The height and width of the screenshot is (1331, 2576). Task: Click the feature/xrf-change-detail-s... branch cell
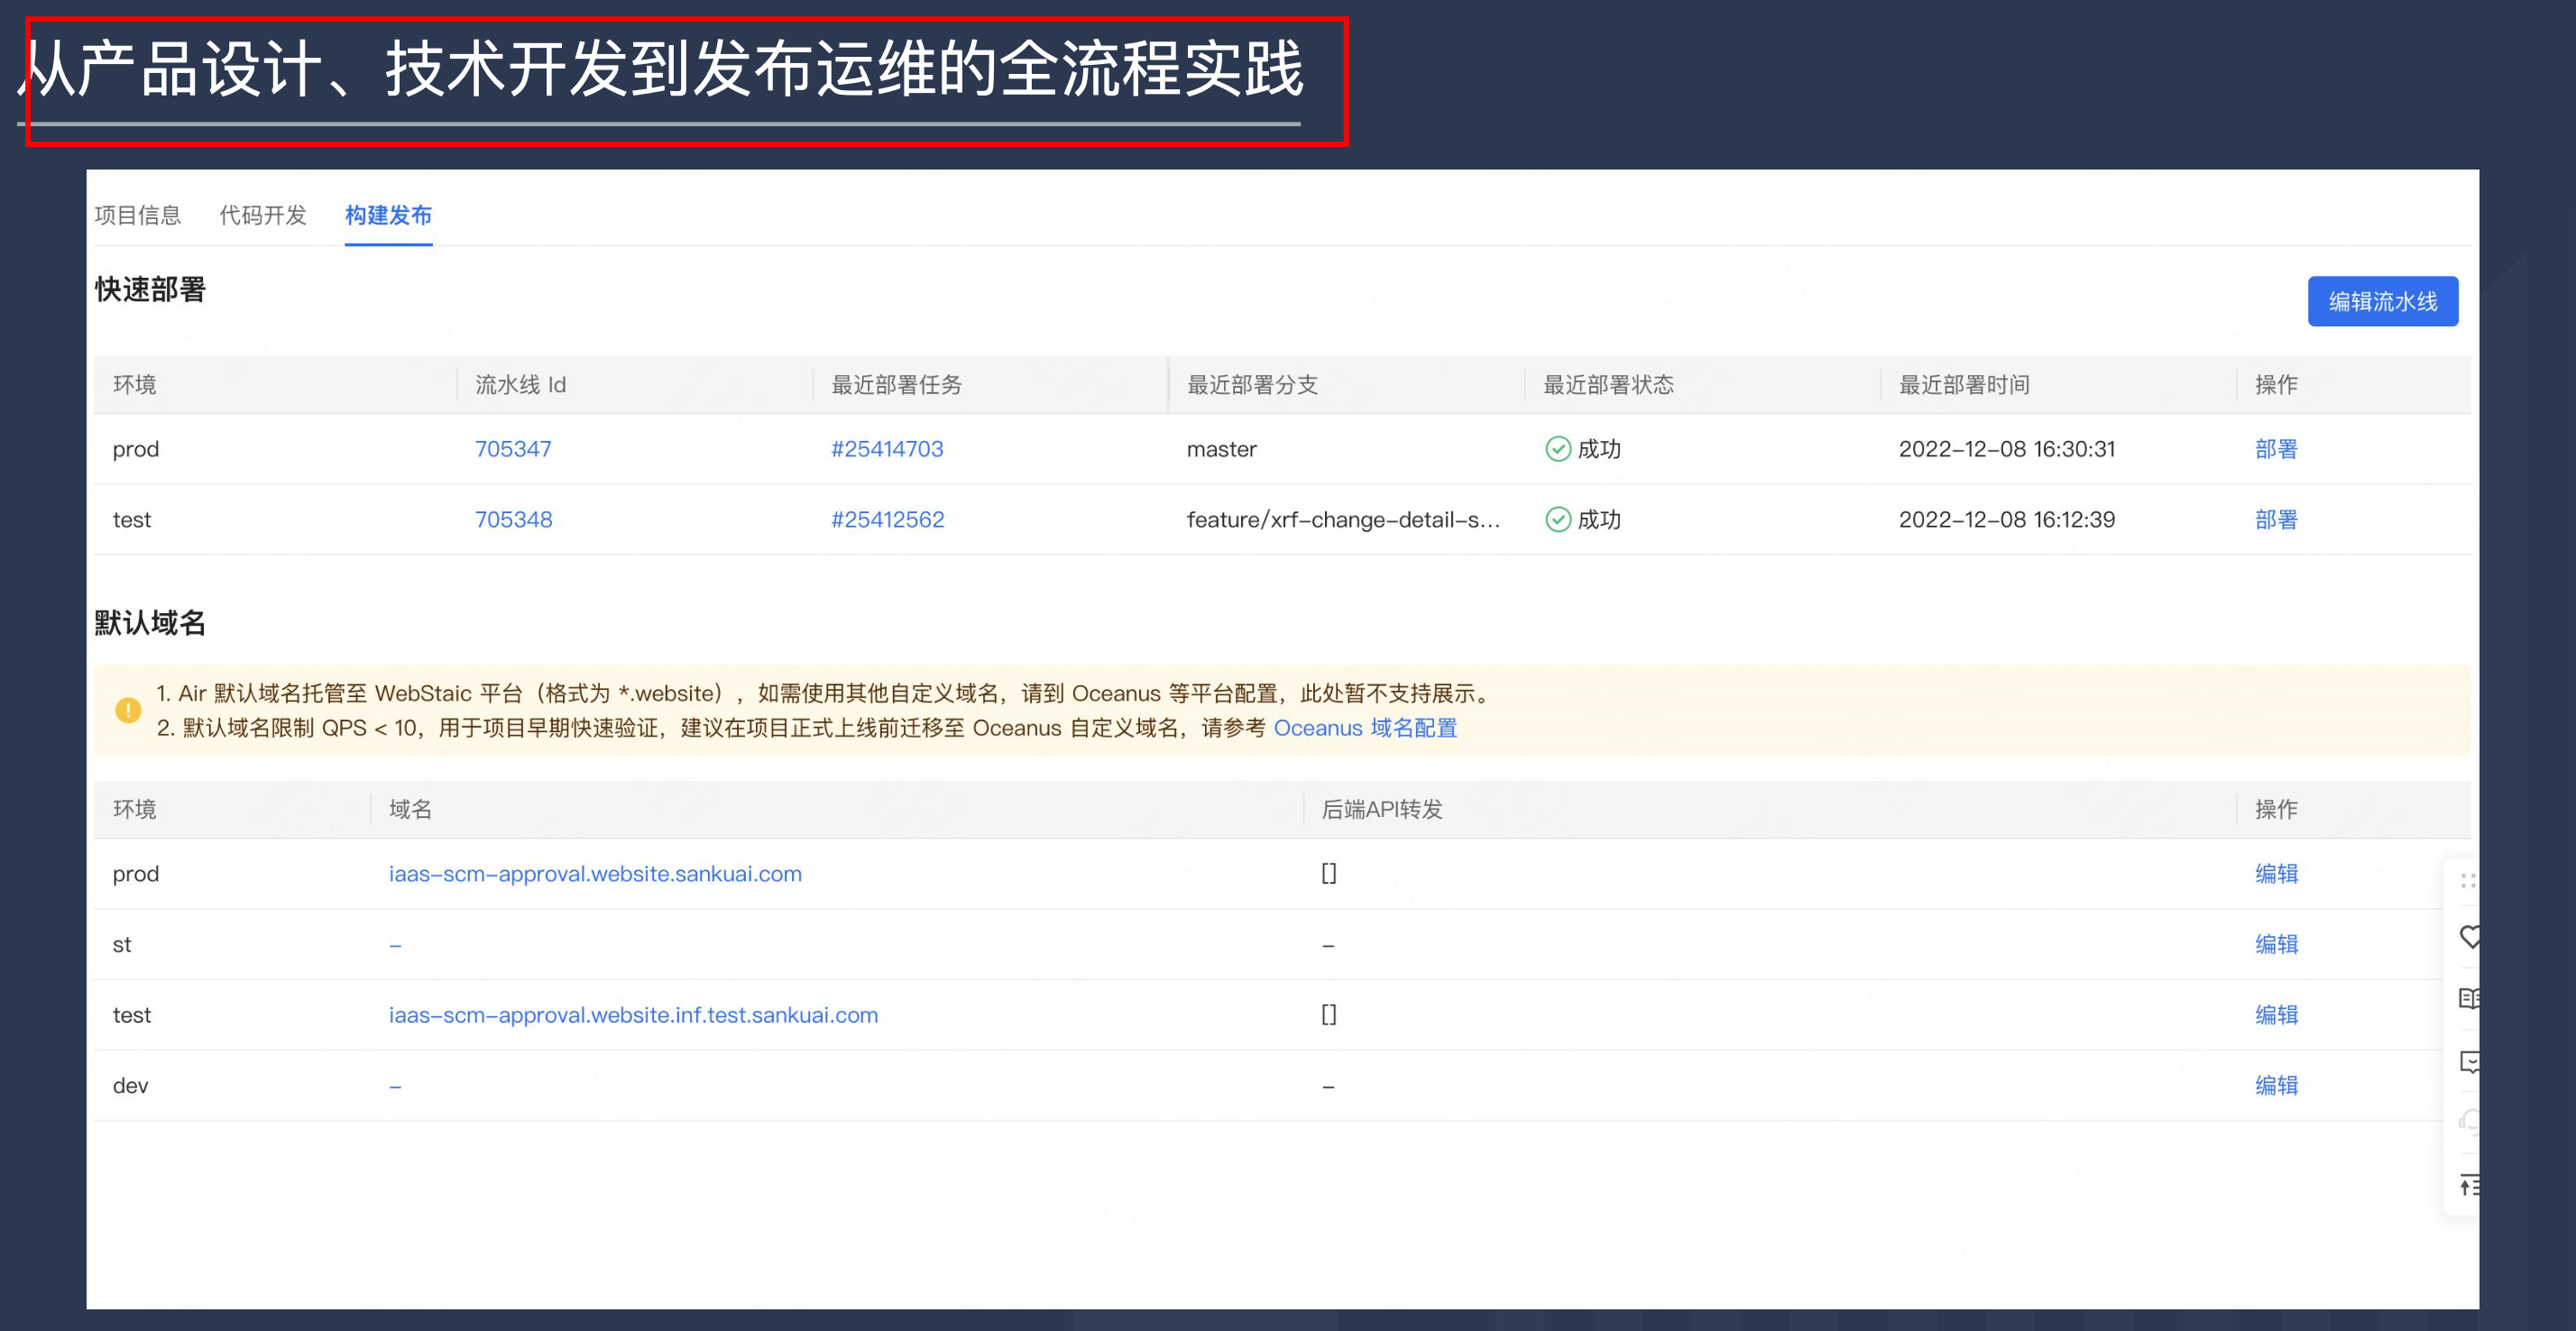click(1343, 519)
